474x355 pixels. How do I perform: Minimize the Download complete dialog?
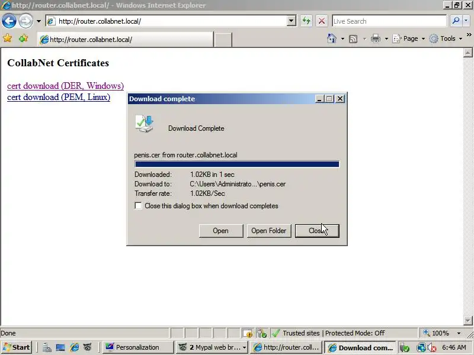[319, 99]
